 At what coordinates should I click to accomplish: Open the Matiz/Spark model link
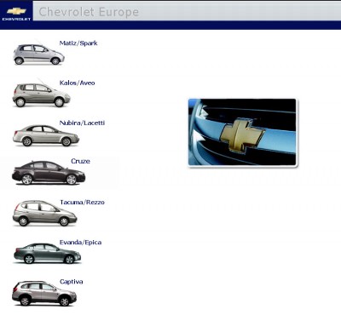78,43
